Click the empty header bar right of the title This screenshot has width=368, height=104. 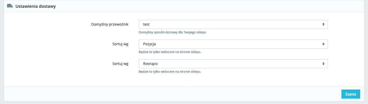point(208,6)
